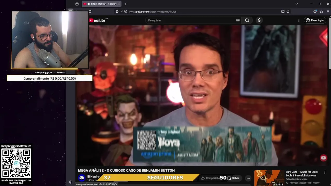Click the livepix.gg/scottzaum text above QR
The width and height of the screenshot is (331, 186).
[16, 146]
